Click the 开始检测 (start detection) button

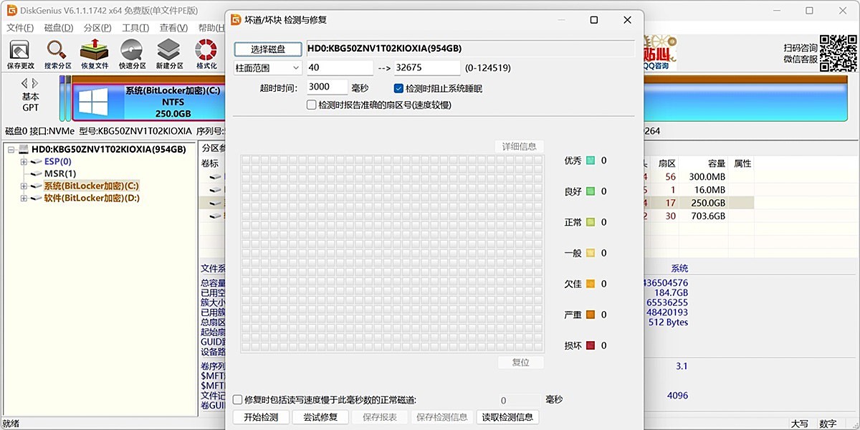[260, 416]
